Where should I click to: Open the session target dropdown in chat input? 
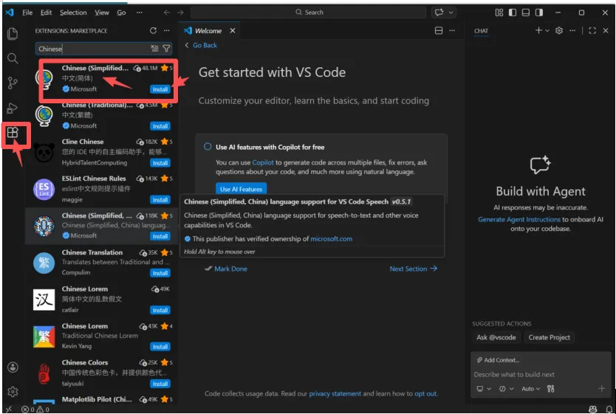(x=484, y=388)
